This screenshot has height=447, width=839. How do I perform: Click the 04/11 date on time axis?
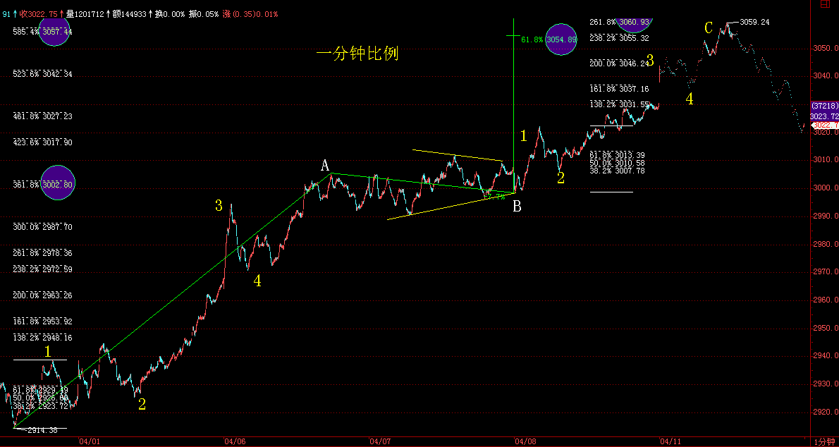670,441
